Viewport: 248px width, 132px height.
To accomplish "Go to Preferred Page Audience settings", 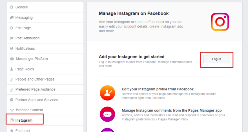I will 45,89.
